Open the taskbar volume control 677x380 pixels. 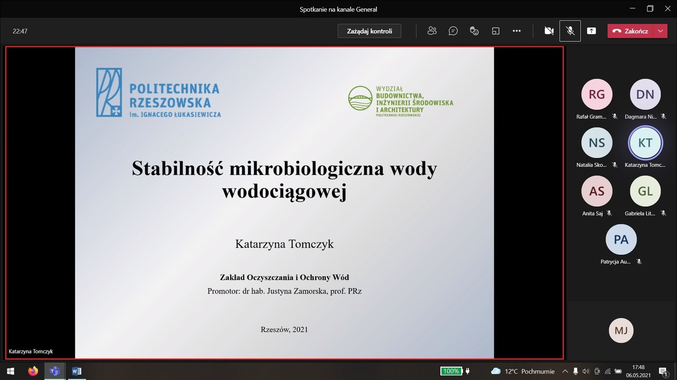coord(586,371)
